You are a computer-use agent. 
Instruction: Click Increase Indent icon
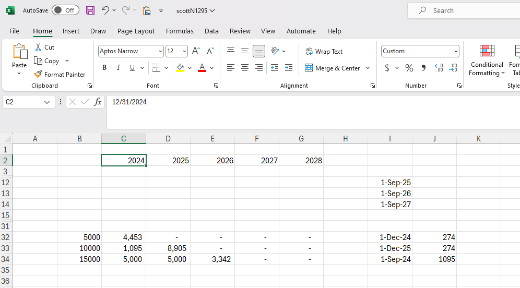[x=289, y=68]
